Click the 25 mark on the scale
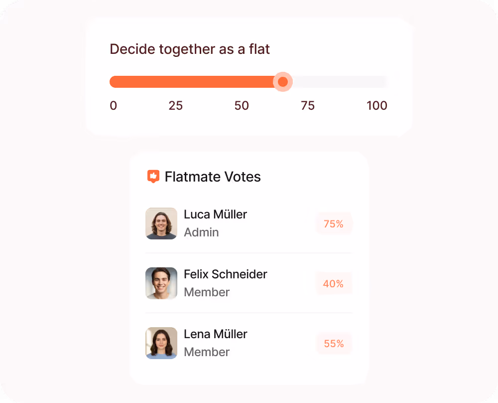The width and height of the screenshot is (498, 403). [175, 106]
